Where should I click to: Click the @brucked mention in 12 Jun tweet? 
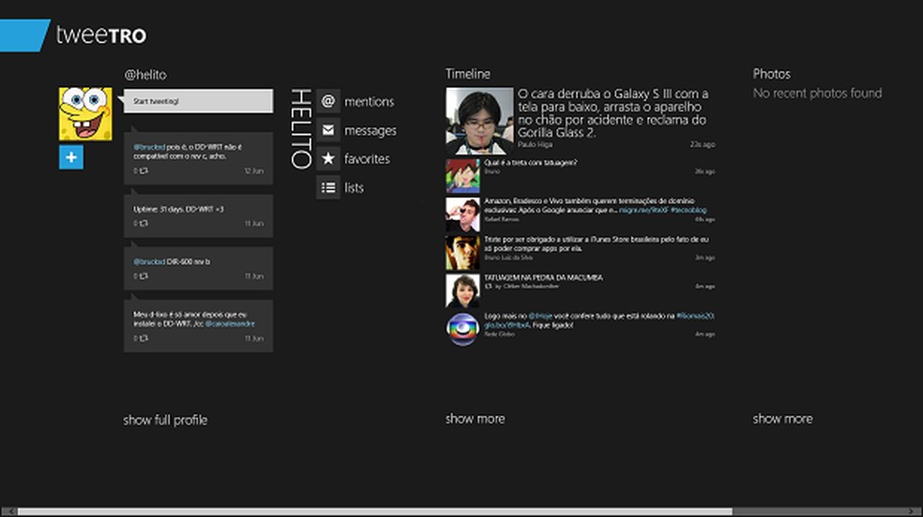149,147
